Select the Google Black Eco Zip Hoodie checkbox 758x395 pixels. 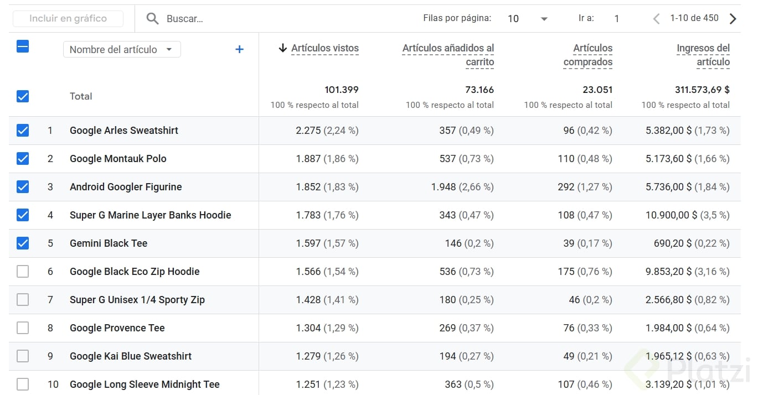[23, 272]
